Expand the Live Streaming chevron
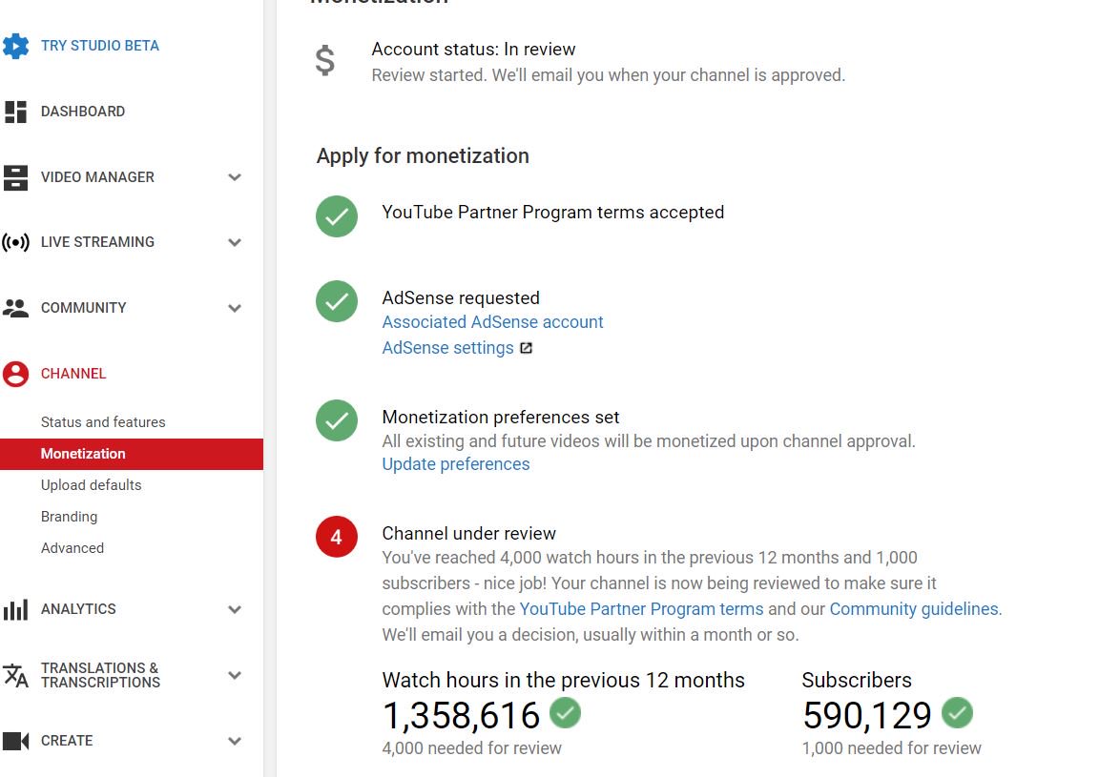1120x777 pixels. (x=235, y=242)
